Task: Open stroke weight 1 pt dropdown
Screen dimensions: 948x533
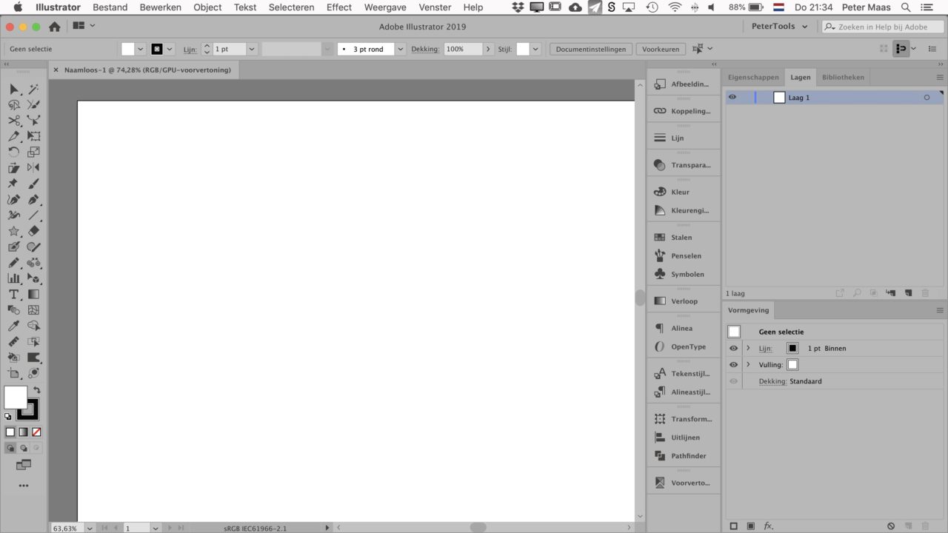Action: 251,49
